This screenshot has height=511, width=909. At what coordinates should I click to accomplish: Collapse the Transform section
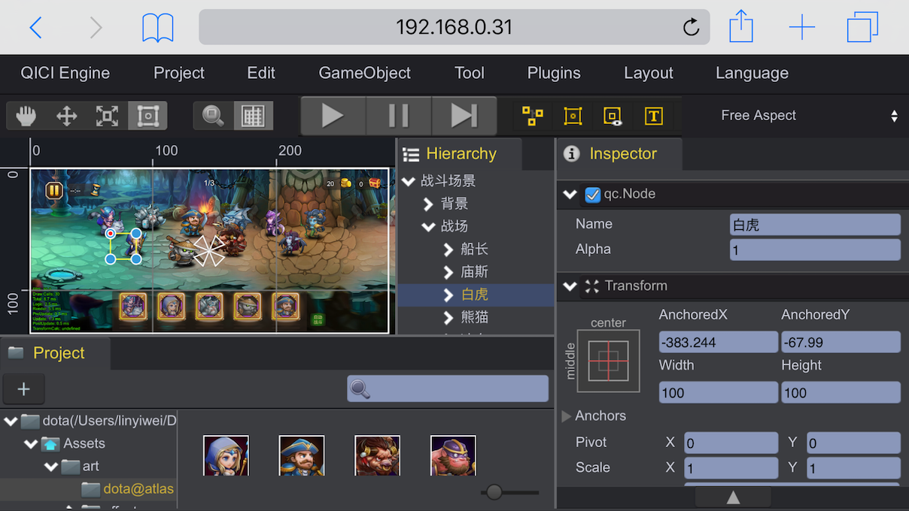(x=570, y=286)
